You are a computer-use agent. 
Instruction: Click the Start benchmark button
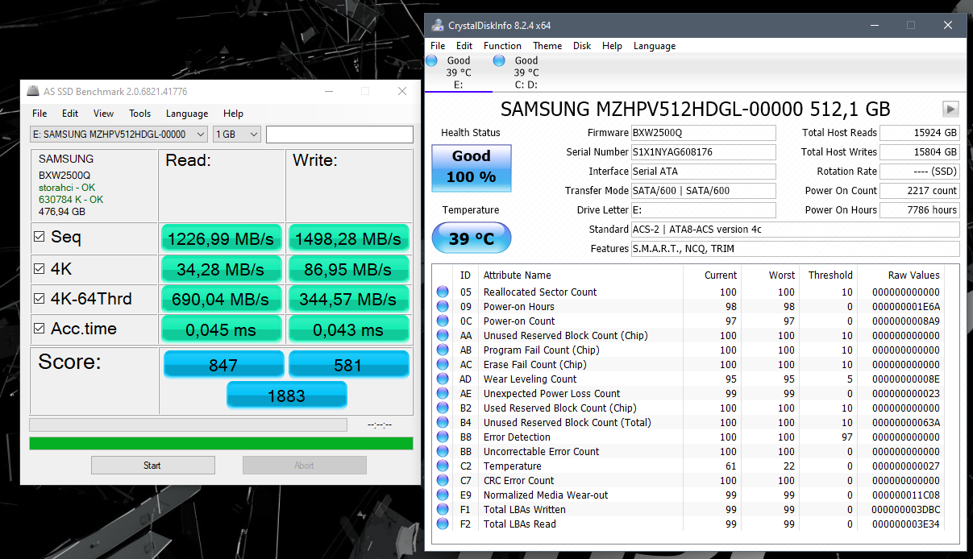point(152,465)
